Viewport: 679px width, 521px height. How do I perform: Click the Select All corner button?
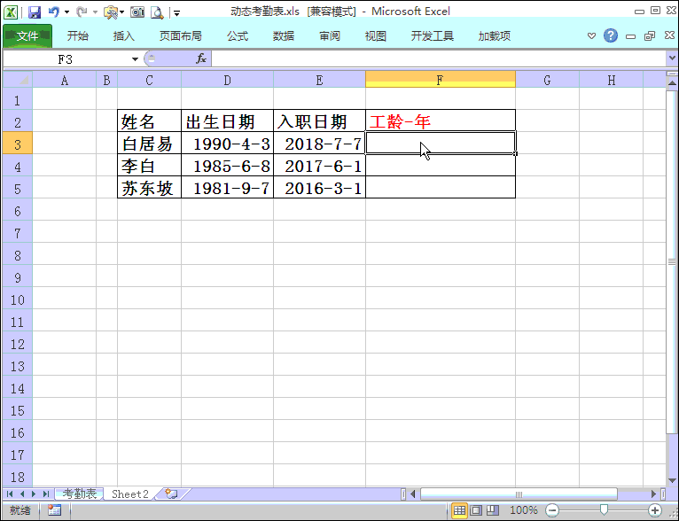coord(18,80)
